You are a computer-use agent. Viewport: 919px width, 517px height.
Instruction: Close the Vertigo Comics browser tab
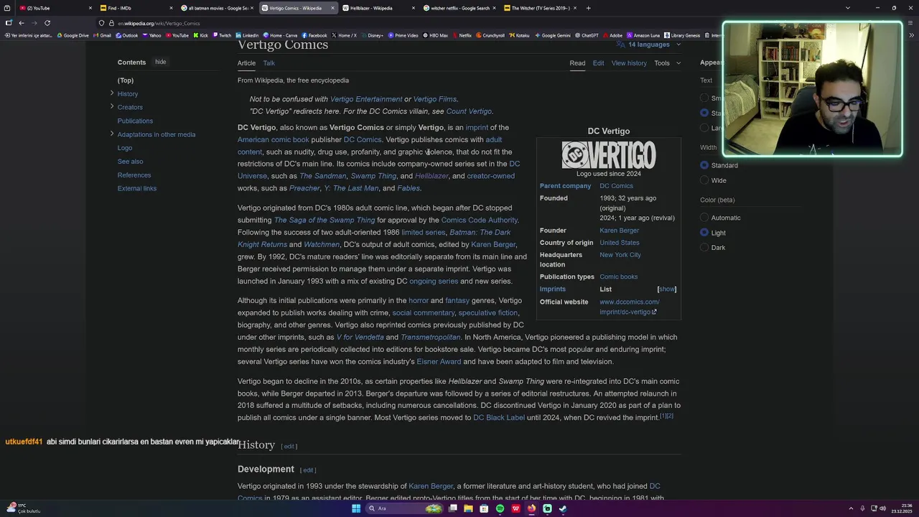pyautogui.click(x=332, y=8)
